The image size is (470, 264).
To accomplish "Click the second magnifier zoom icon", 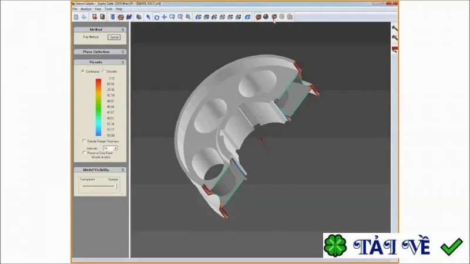I will click(x=180, y=17).
